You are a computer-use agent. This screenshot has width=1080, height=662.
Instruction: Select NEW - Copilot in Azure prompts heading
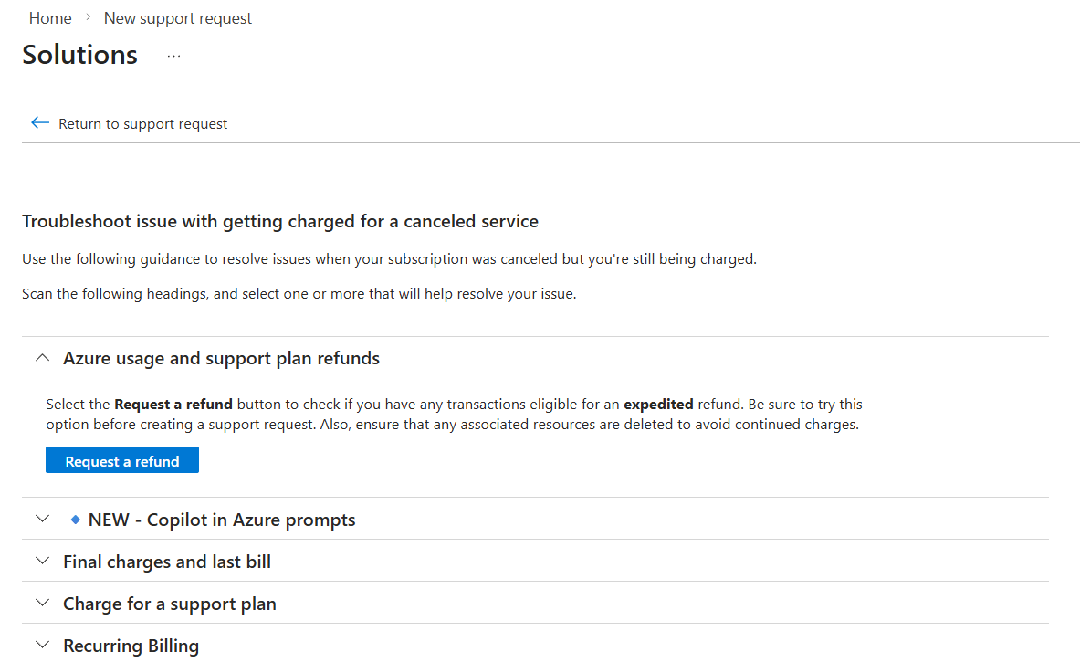pyautogui.click(x=222, y=520)
